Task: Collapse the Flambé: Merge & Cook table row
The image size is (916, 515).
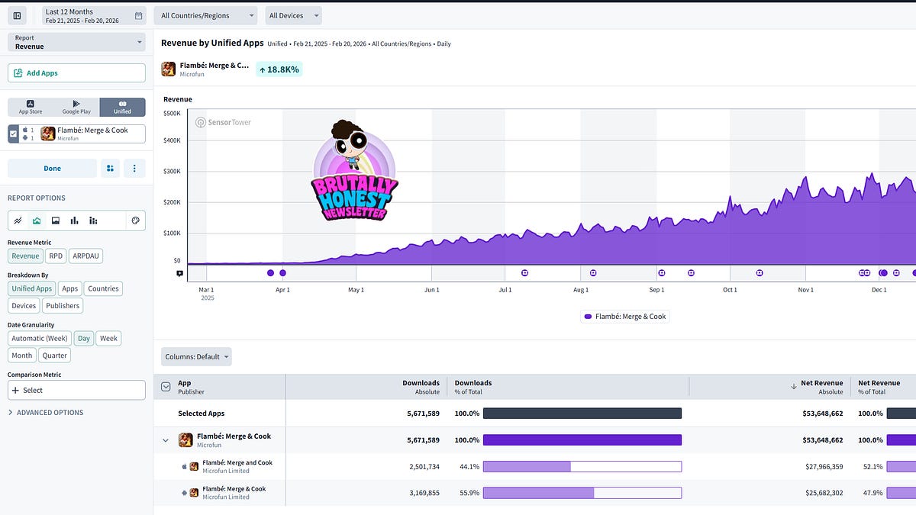Action: tap(166, 440)
